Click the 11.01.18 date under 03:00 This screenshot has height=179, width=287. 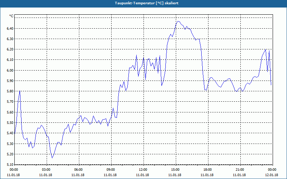click(x=46, y=175)
